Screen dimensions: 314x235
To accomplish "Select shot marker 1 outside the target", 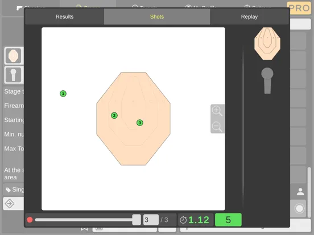I will (63, 94).
